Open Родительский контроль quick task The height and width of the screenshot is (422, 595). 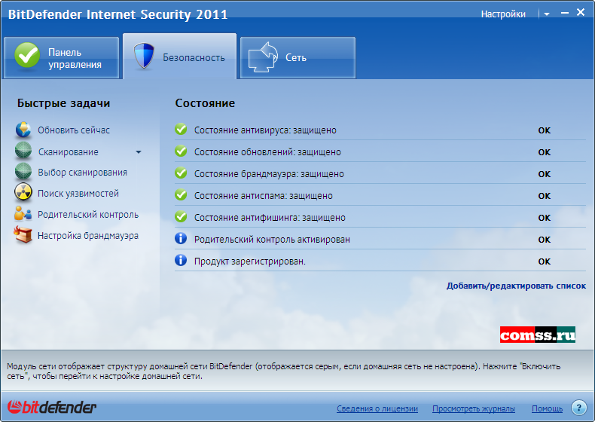point(88,215)
